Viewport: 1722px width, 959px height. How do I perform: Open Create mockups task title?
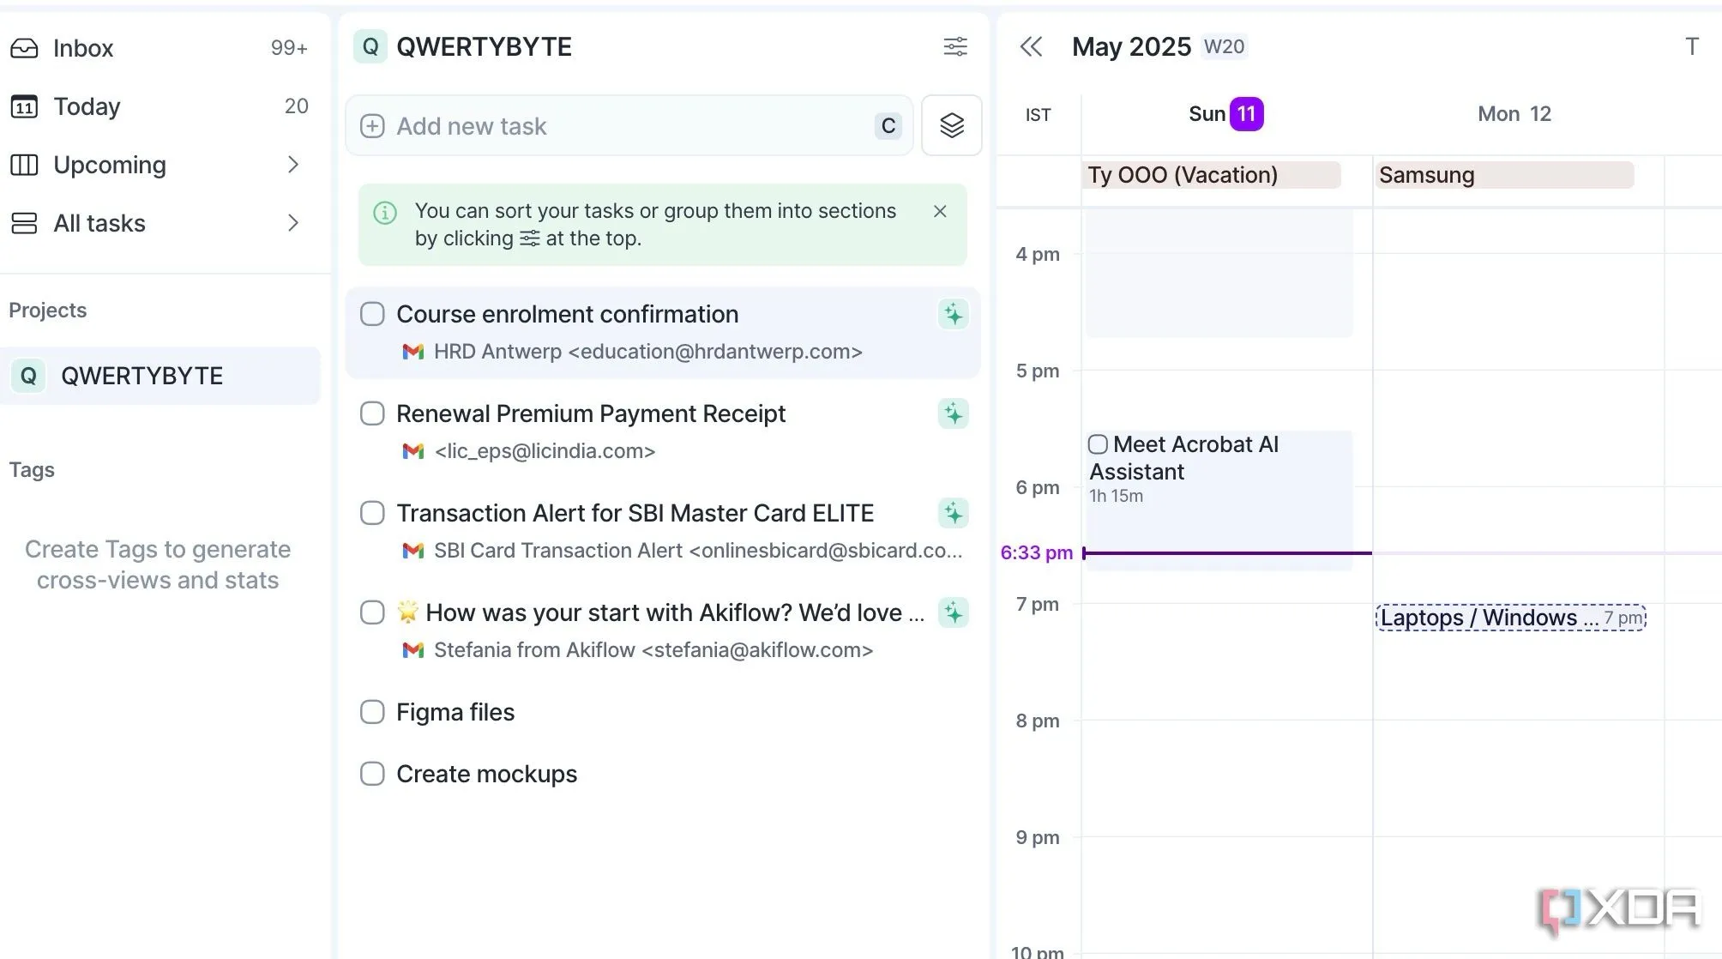coord(487,774)
